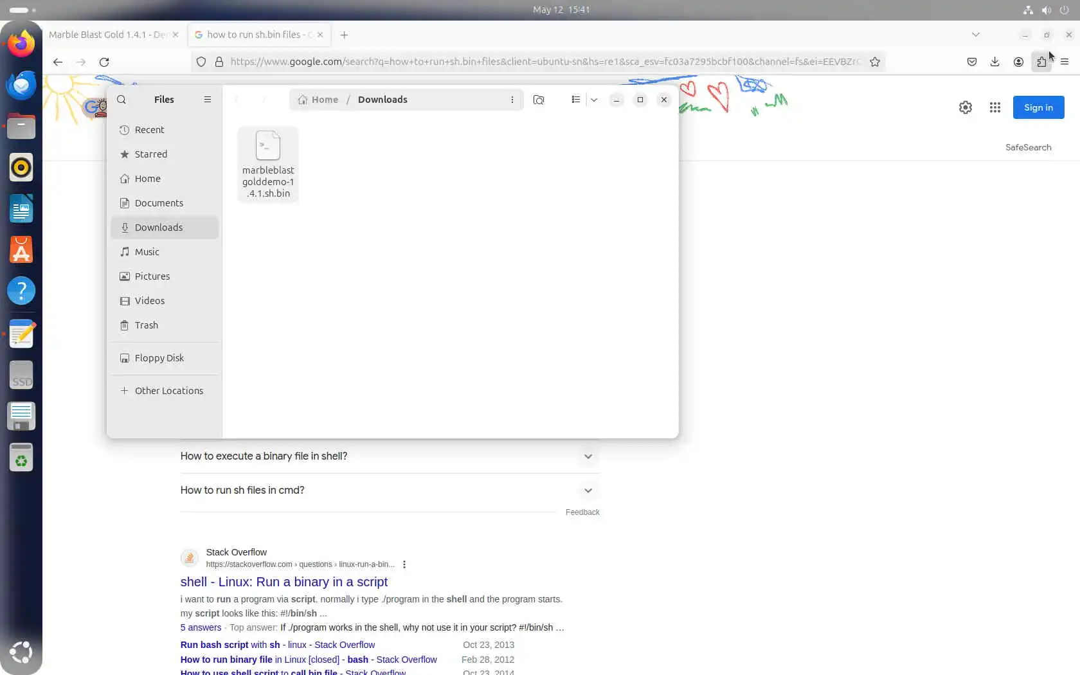Image resolution: width=1080 pixels, height=675 pixels.
Task: Open LibreOffice Writer from the dock
Action: click(x=21, y=208)
